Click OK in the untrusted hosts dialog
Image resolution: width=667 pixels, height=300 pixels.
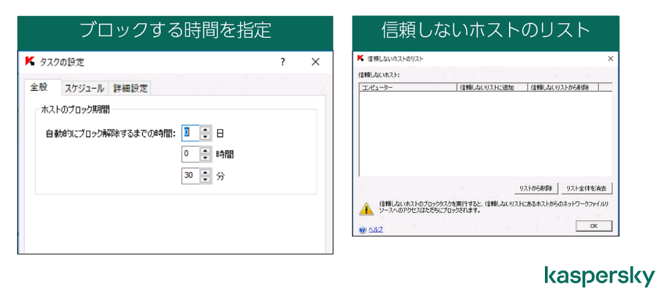pyautogui.click(x=594, y=226)
